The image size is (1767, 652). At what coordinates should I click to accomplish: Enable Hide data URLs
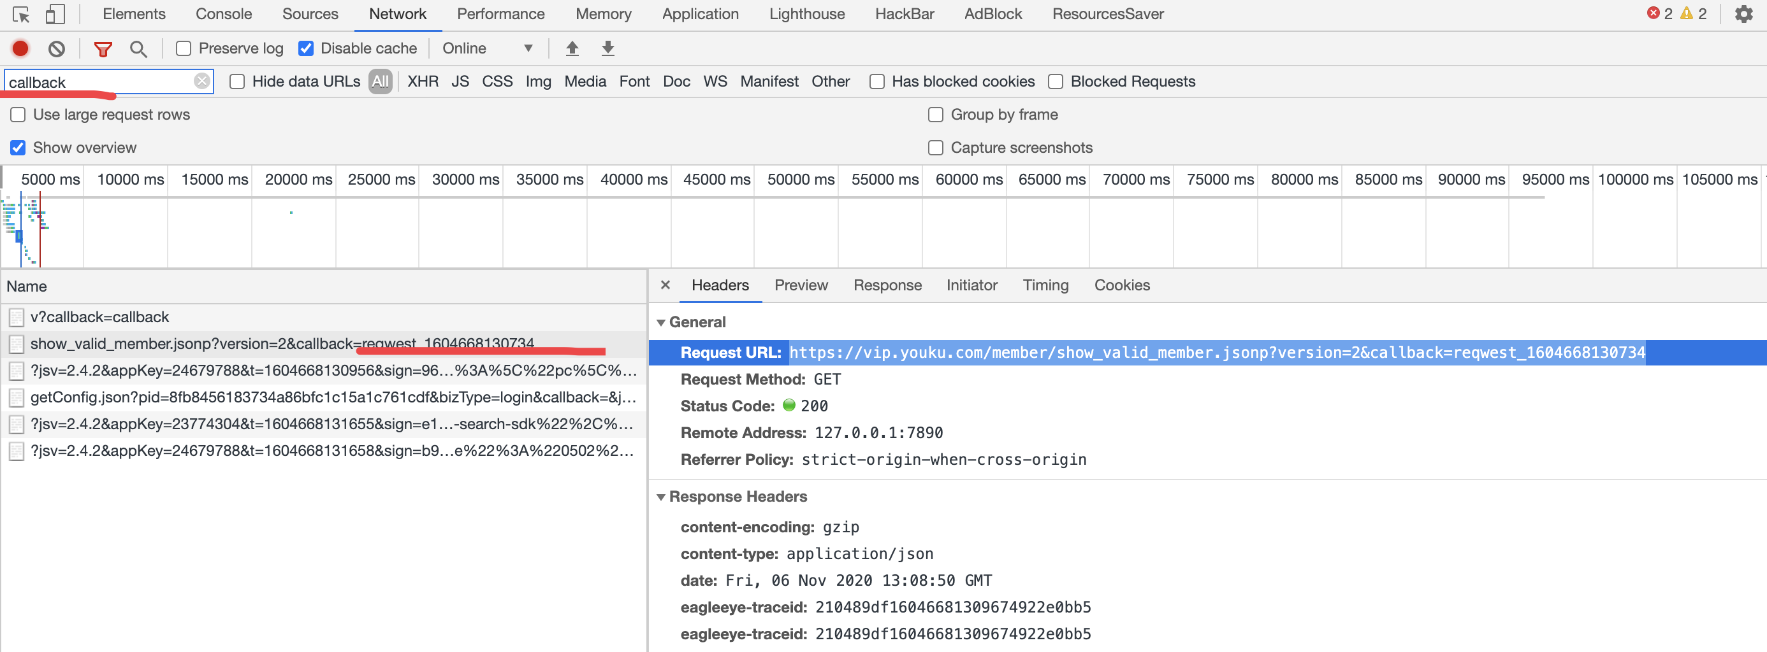pos(237,81)
